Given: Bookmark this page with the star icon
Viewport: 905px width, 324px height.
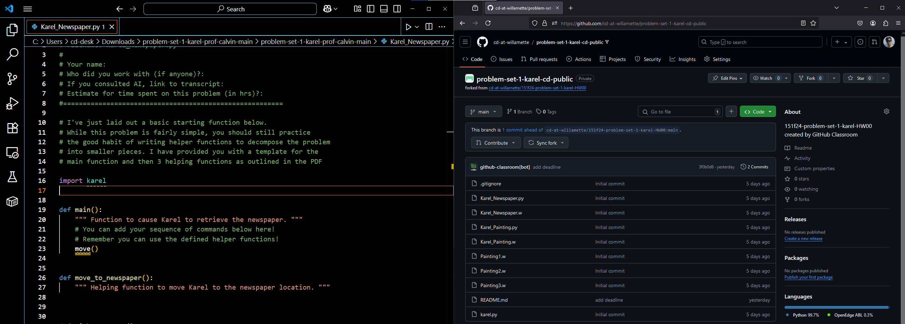Looking at the screenshot, I should (x=813, y=23).
